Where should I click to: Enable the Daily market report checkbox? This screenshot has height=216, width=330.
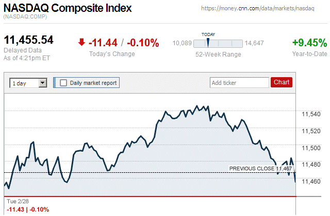coord(63,82)
